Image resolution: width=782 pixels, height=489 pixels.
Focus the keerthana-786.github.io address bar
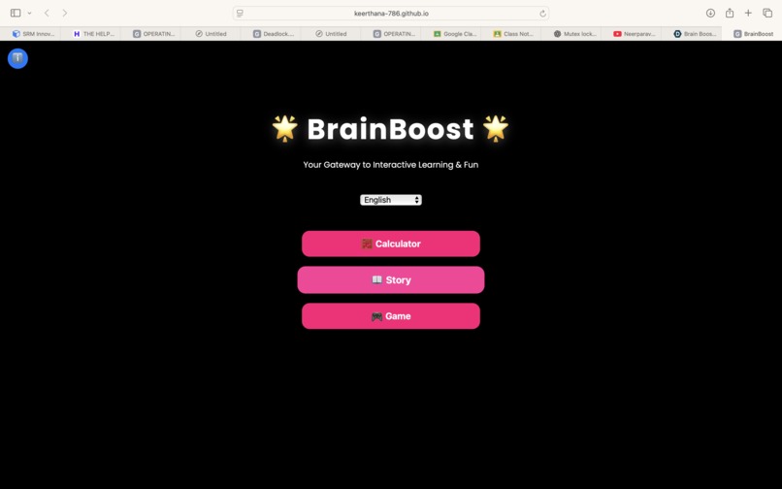[x=391, y=13]
